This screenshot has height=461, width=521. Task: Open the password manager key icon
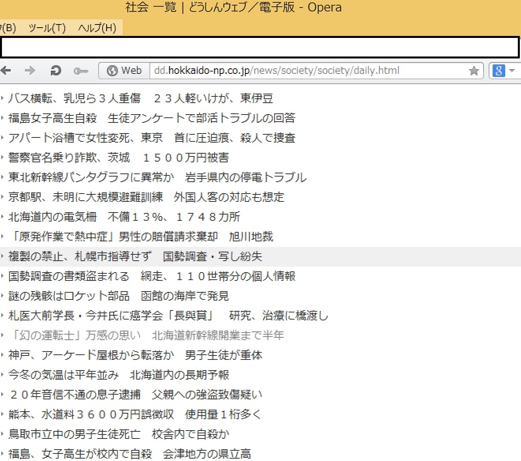pyautogui.click(x=81, y=71)
